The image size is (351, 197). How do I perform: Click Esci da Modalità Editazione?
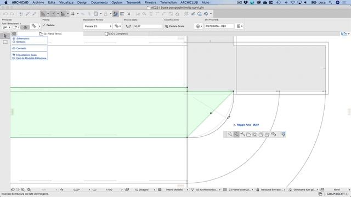coord(31,59)
